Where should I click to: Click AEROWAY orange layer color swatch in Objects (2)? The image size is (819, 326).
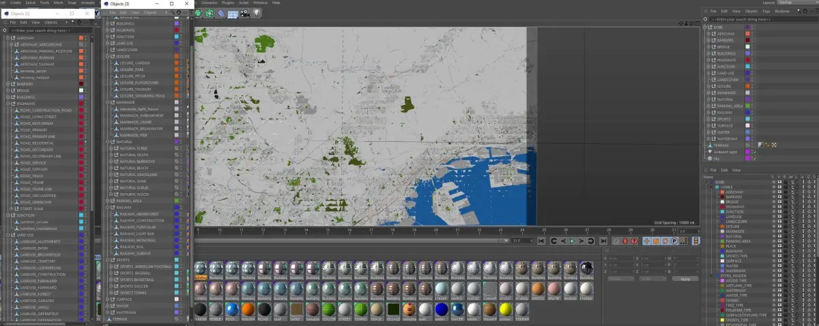(81, 38)
